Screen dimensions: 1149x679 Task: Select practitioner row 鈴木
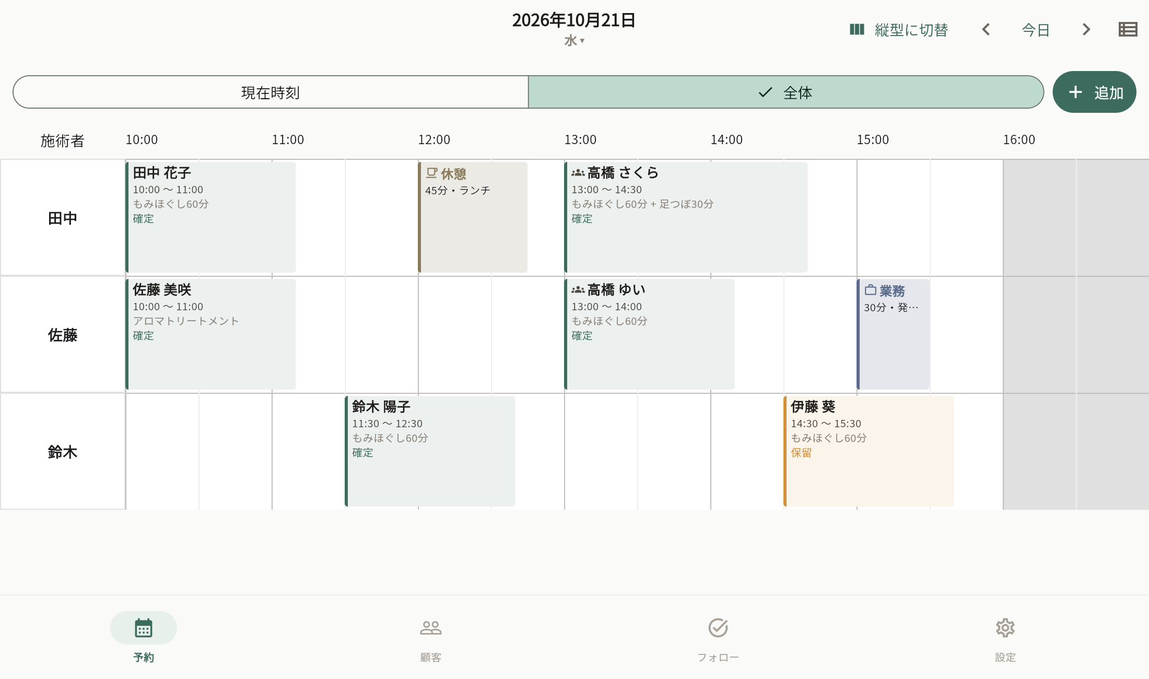(63, 452)
